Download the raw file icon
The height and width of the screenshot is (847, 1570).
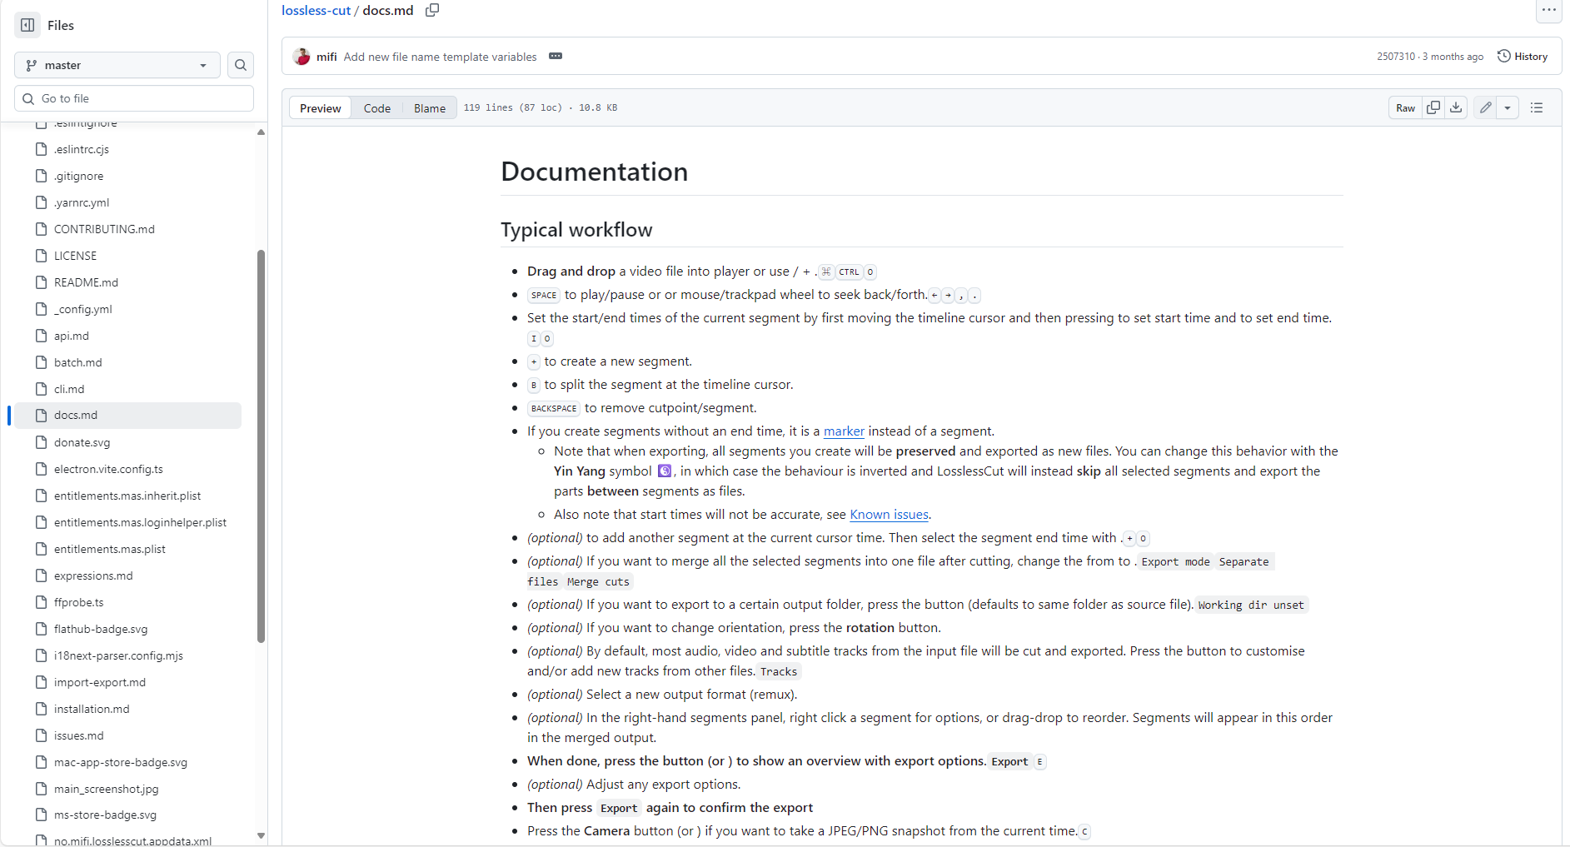point(1456,107)
